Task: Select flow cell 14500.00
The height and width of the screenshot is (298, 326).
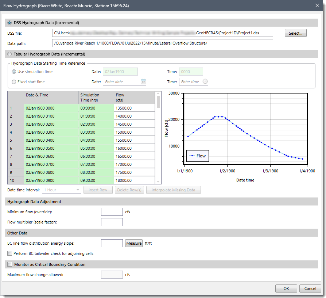Action: point(134,124)
